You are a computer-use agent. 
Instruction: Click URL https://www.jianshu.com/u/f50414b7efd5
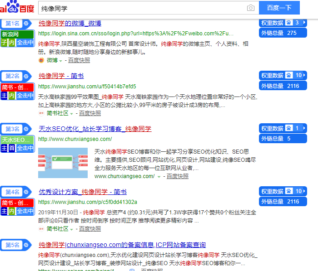pyautogui.click(x=87, y=87)
